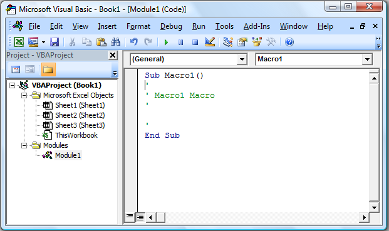389x231 pixels.
Task: Run the macro with the green play icon
Action: pyautogui.click(x=166, y=42)
